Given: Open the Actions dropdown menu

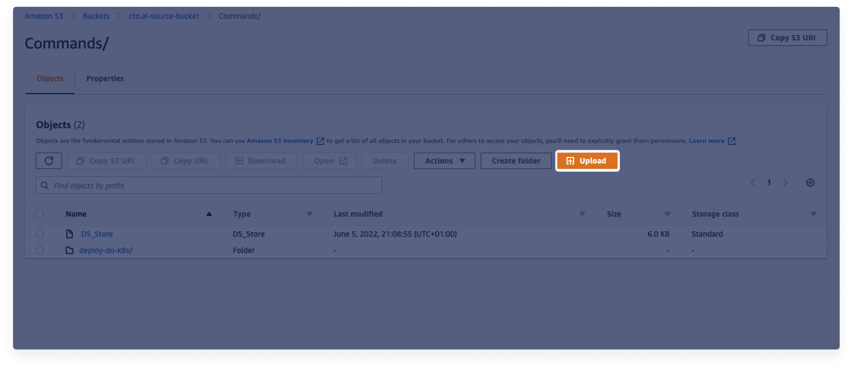Looking at the screenshot, I should (x=444, y=161).
